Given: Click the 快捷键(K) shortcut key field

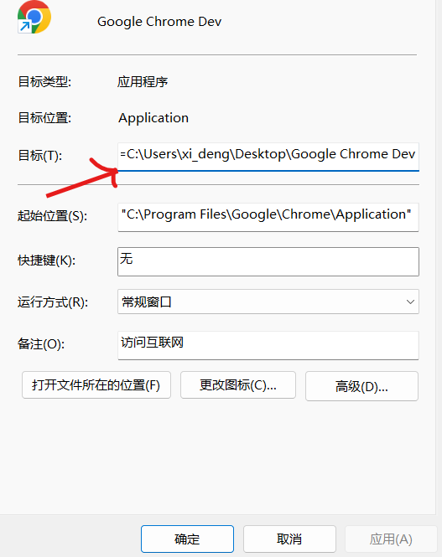Looking at the screenshot, I should [x=268, y=262].
